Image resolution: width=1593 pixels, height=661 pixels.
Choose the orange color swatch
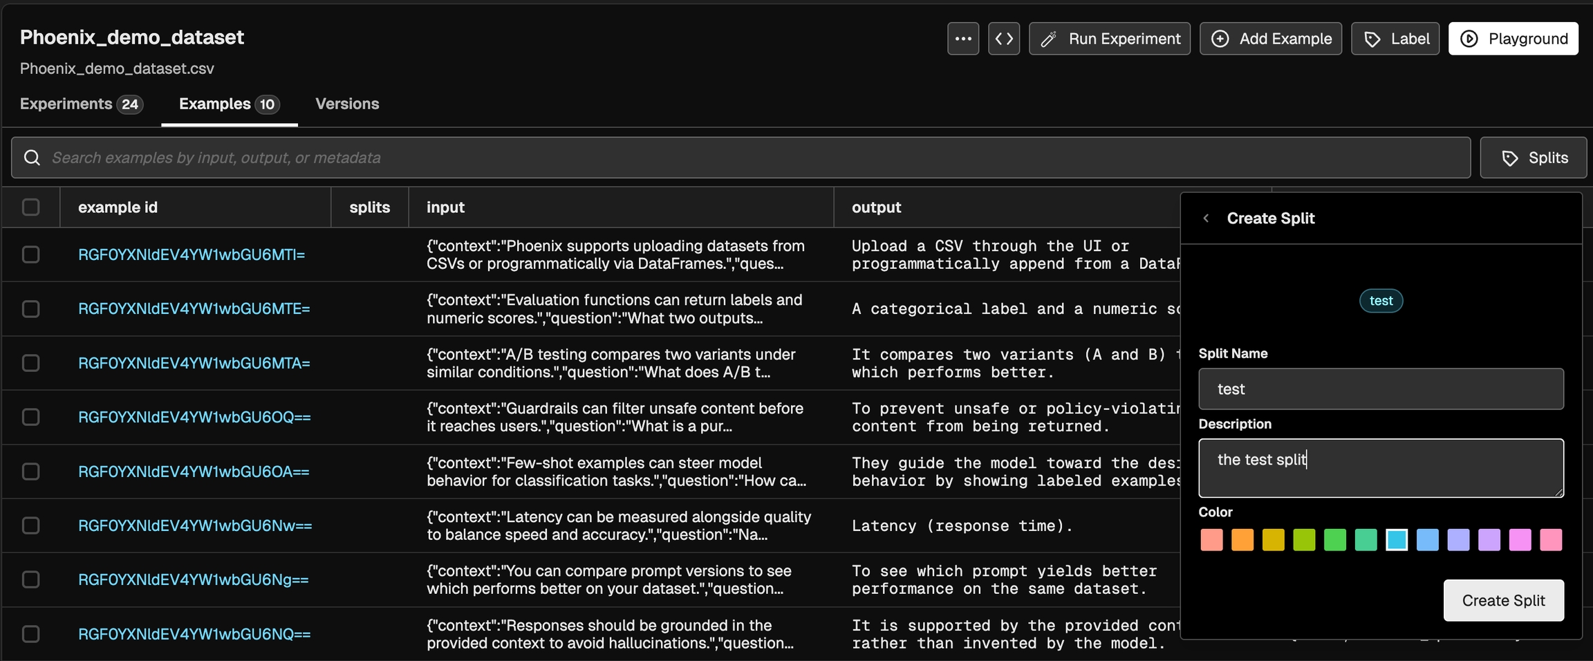(1242, 540)
